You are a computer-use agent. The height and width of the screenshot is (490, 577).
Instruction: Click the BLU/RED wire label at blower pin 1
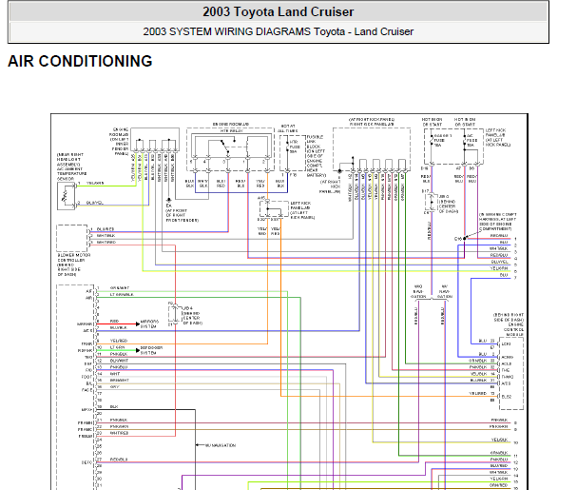(x=106, y=229)
